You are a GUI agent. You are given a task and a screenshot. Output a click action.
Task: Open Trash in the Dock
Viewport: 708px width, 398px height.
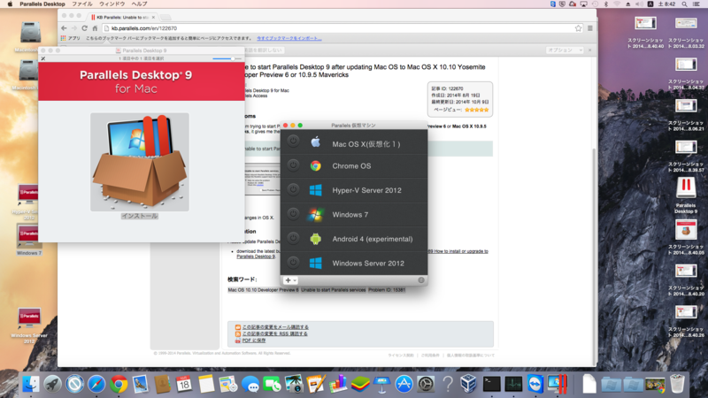tap(677, 384)
